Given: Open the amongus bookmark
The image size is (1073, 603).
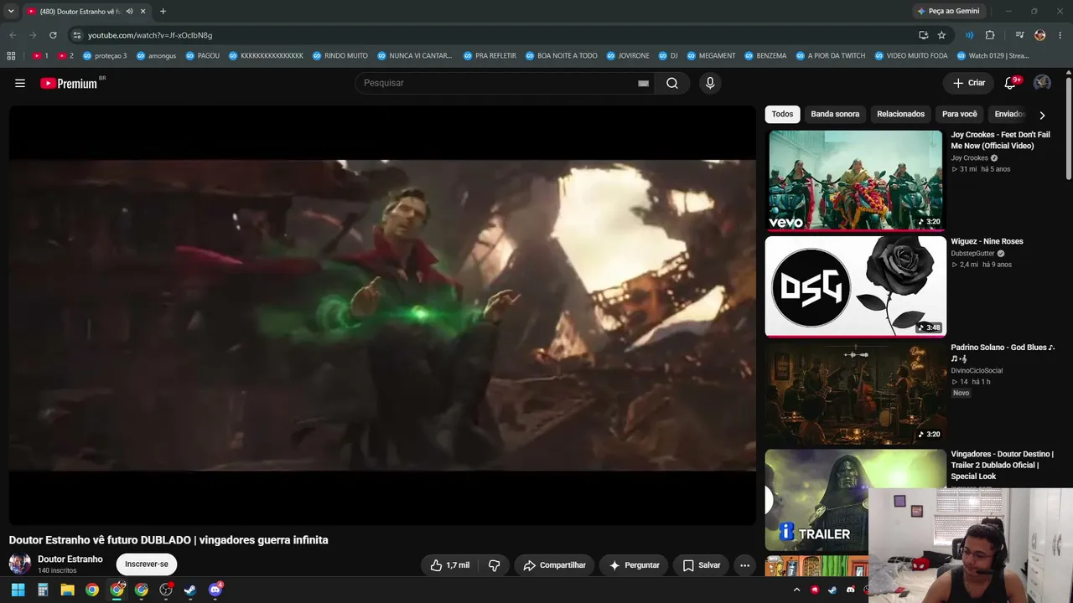Looking at the screenshot, I should (x=156, y=56).
